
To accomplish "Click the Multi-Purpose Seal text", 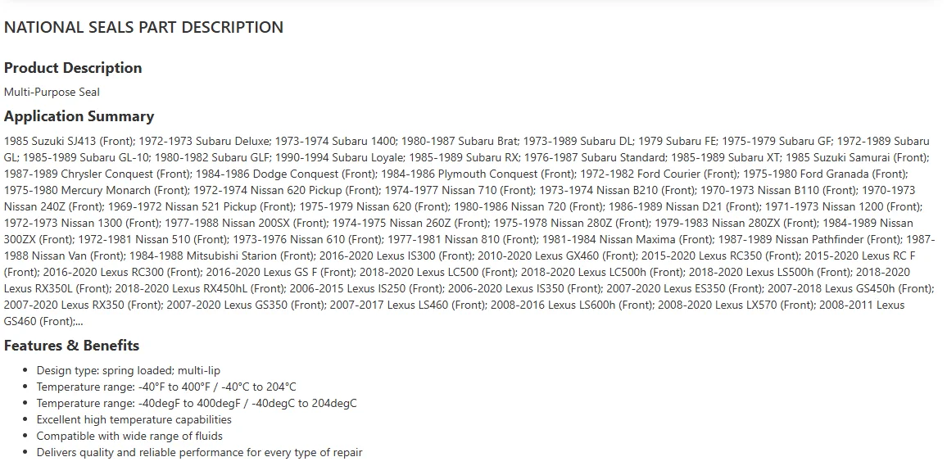I will pyautogui.click(x=52, y=93).
